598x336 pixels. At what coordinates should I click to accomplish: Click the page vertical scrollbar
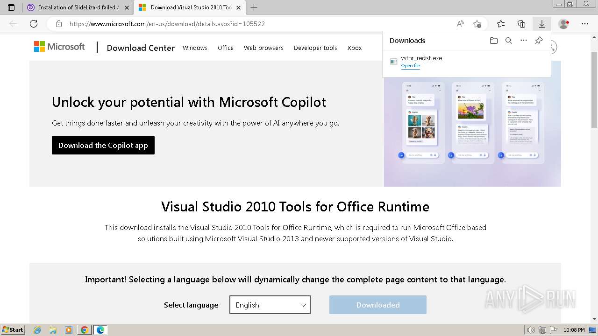coord(594,177)
